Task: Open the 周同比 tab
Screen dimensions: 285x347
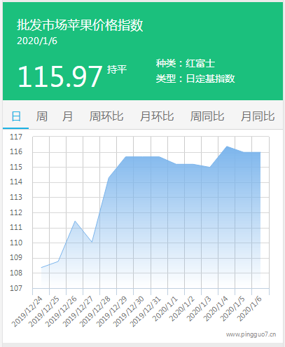Action: click(x=207, y=116)
